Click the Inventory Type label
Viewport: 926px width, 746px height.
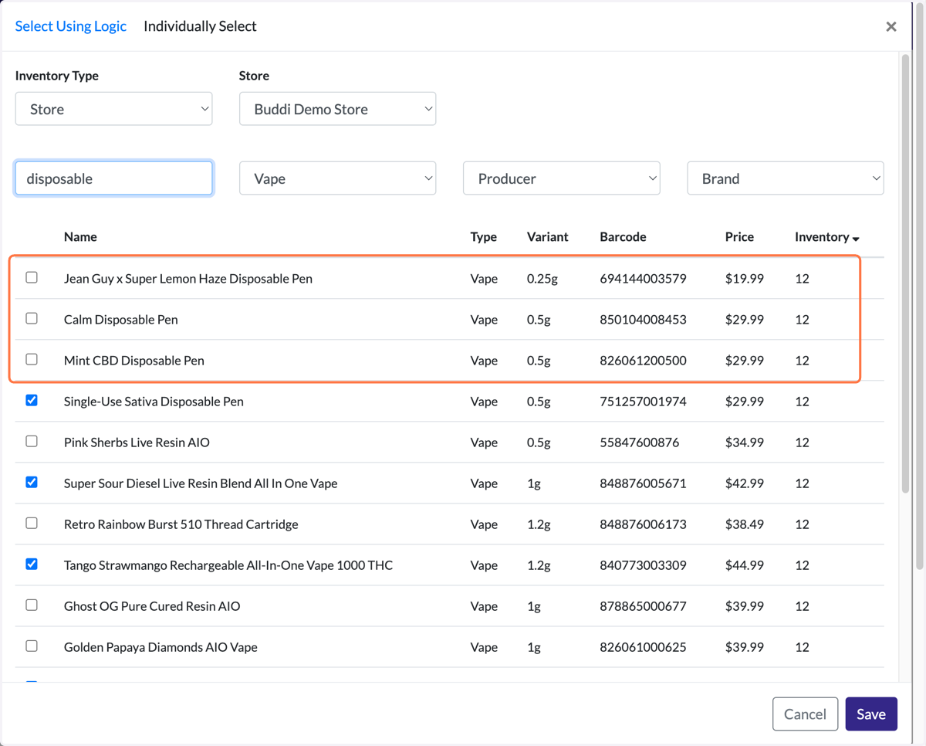[x=57, y=76]
